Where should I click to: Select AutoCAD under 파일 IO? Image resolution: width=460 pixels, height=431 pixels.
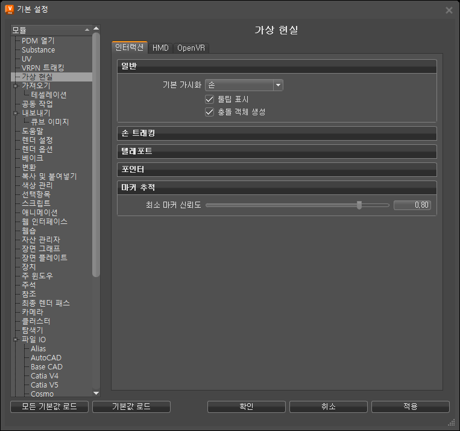point(46,358)
